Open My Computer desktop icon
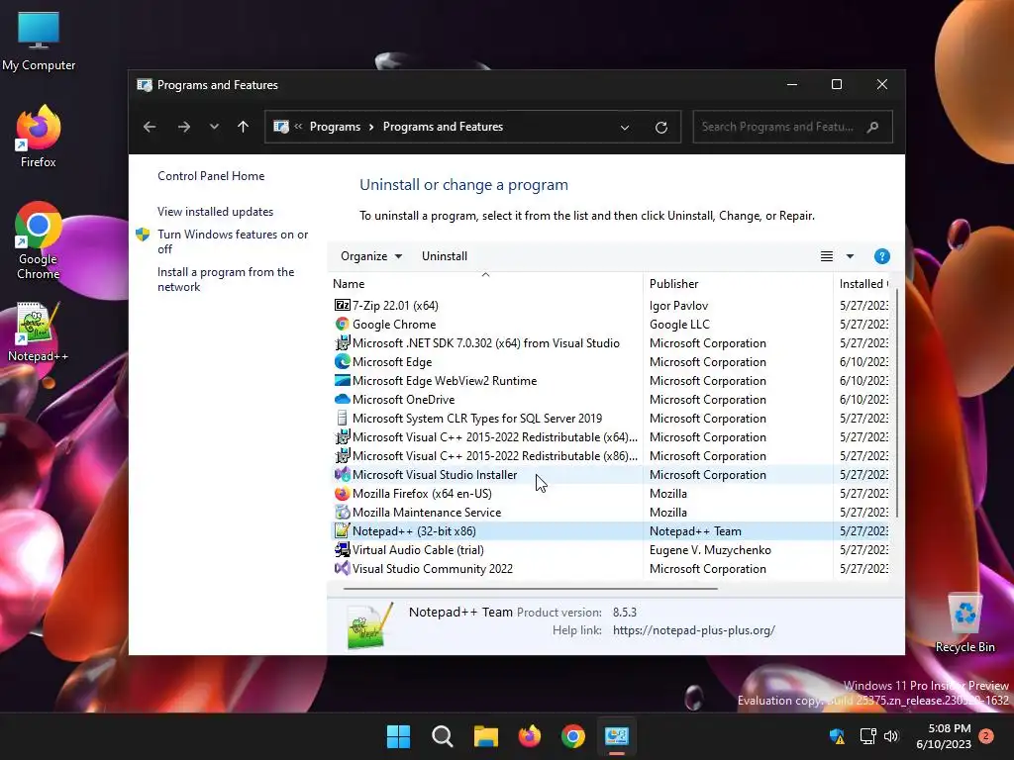 (39, 41)
